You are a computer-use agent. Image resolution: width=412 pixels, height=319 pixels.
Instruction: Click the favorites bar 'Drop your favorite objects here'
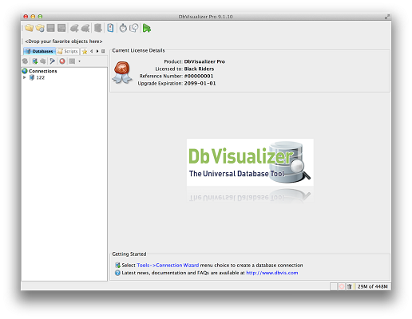[x=64, y=41]
